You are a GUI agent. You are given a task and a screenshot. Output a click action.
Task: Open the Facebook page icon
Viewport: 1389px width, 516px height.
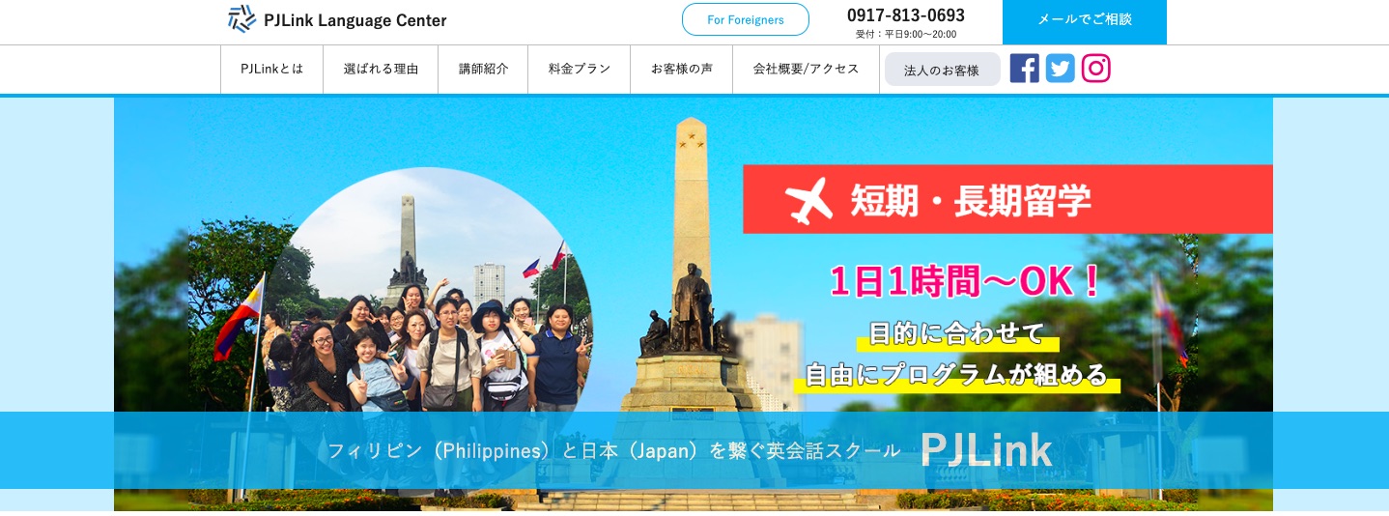click(1024, 69)
